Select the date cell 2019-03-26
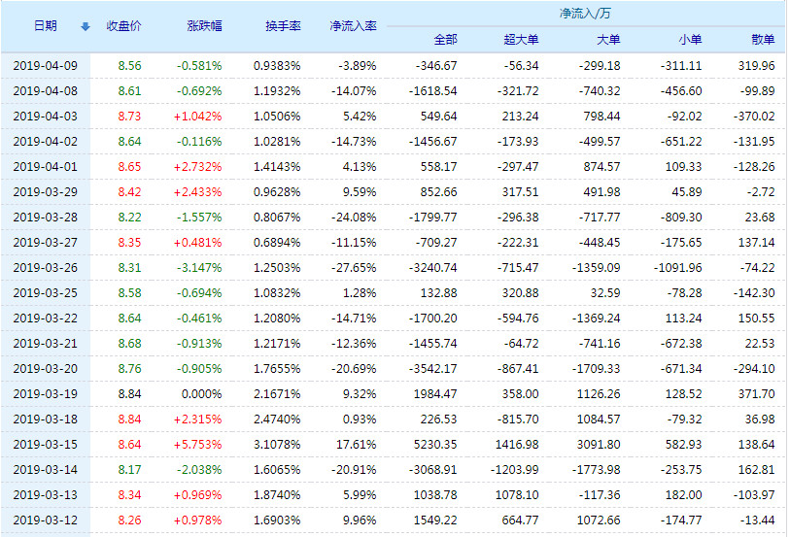 pyautogui.click(x=46, y=268)
